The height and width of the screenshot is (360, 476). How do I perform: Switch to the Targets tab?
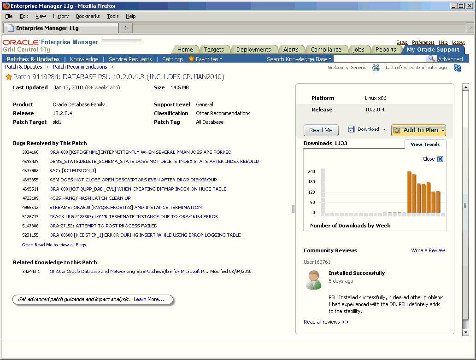click(213, 49)
